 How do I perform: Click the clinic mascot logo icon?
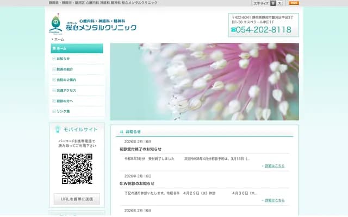tap(55, 24)
